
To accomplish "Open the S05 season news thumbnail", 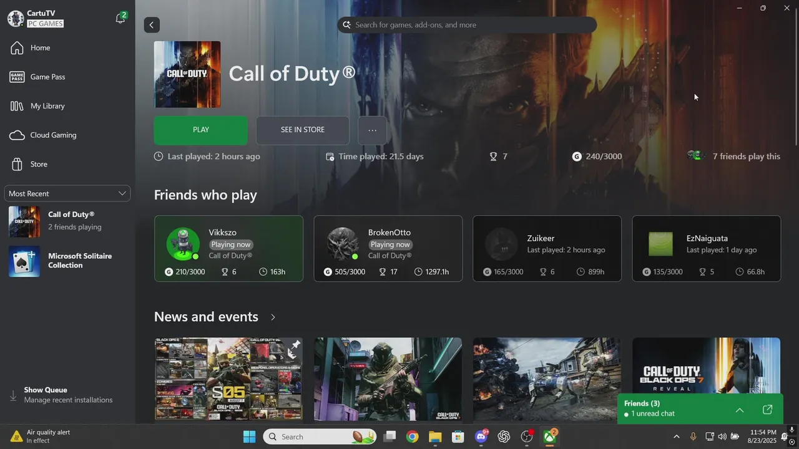I will tap(228, 379).
